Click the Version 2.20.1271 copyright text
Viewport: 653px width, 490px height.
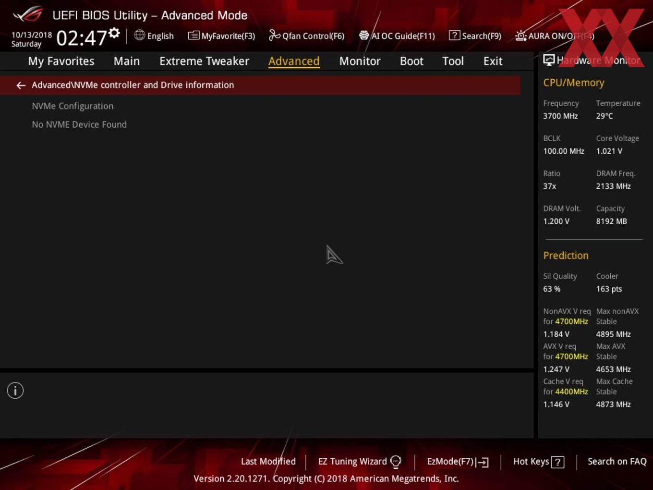pos(326,478)
